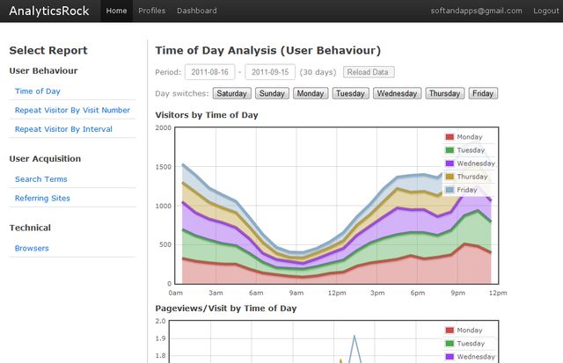Click the 'Time of Day Analysis (User Behaviour)' title

click(x=267, y=51)
